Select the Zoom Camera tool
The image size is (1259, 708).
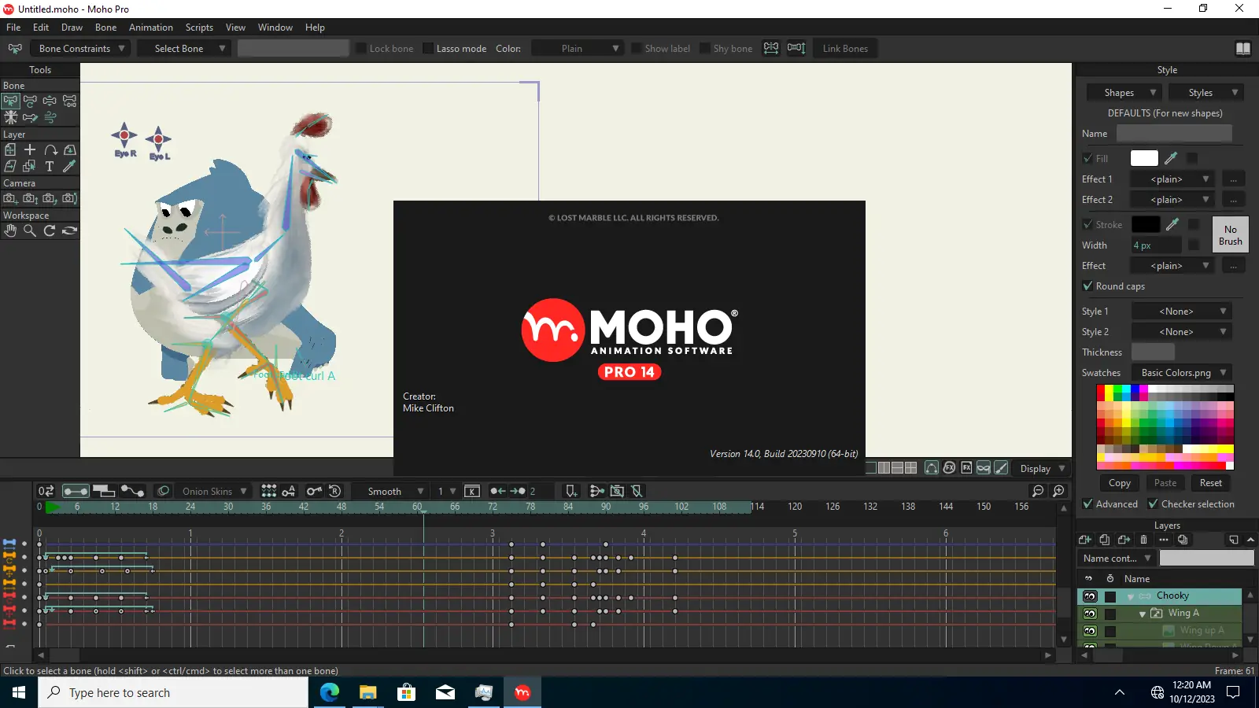coord(30,198)
